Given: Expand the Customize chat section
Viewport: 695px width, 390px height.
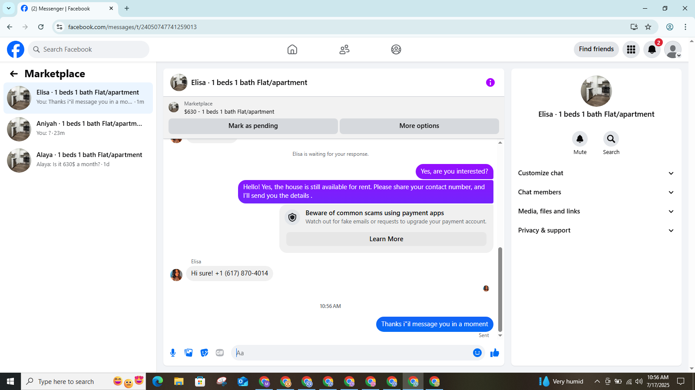Looking at the screenshot, I should (596, 173).
